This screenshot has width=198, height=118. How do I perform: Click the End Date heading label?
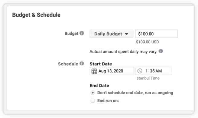click(x=99, y=86)
